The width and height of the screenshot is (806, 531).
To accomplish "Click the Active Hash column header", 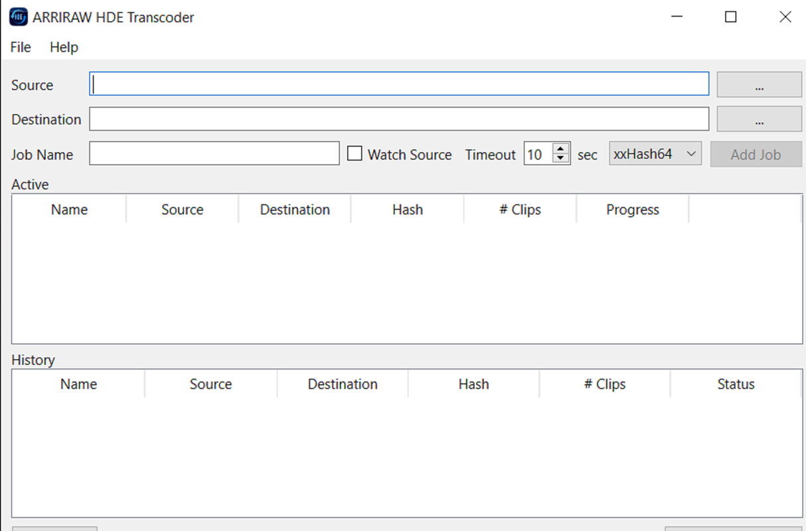I will (408, 210).
